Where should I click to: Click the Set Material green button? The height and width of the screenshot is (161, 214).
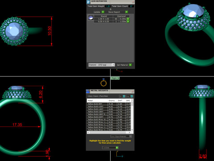(130, 65)
